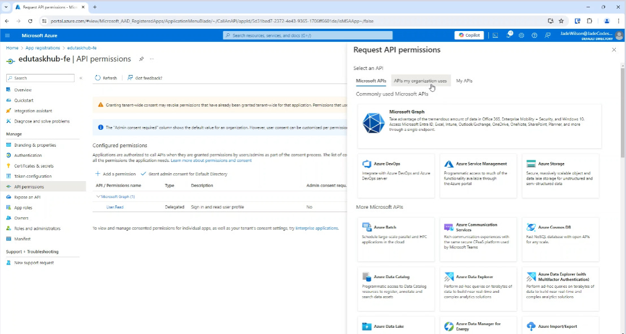Switch to Microsoft APIs tab
This screenshot has width=626, height=334.
[371, 81]
